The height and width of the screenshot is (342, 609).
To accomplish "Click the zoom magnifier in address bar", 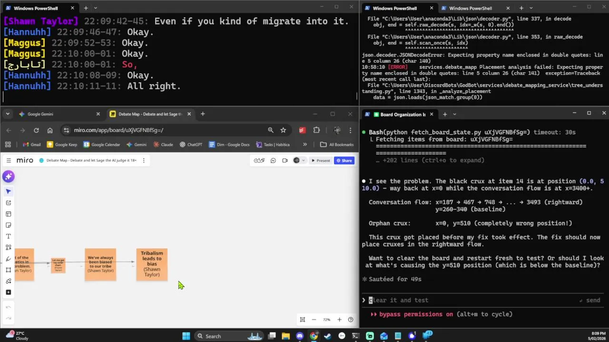I will click(x=270, y=130).
